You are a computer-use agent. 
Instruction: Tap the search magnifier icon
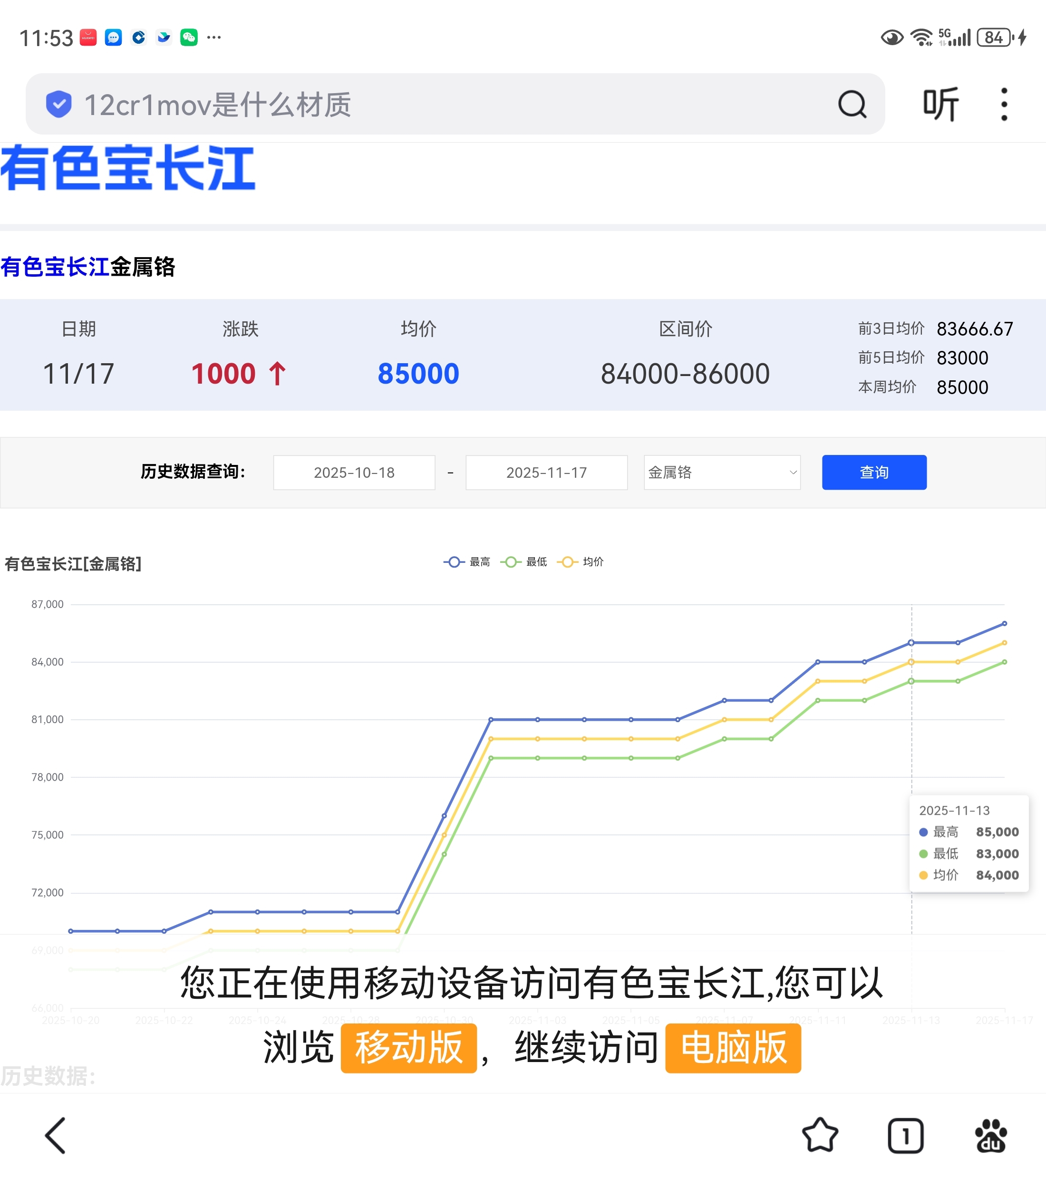point(852,105)
